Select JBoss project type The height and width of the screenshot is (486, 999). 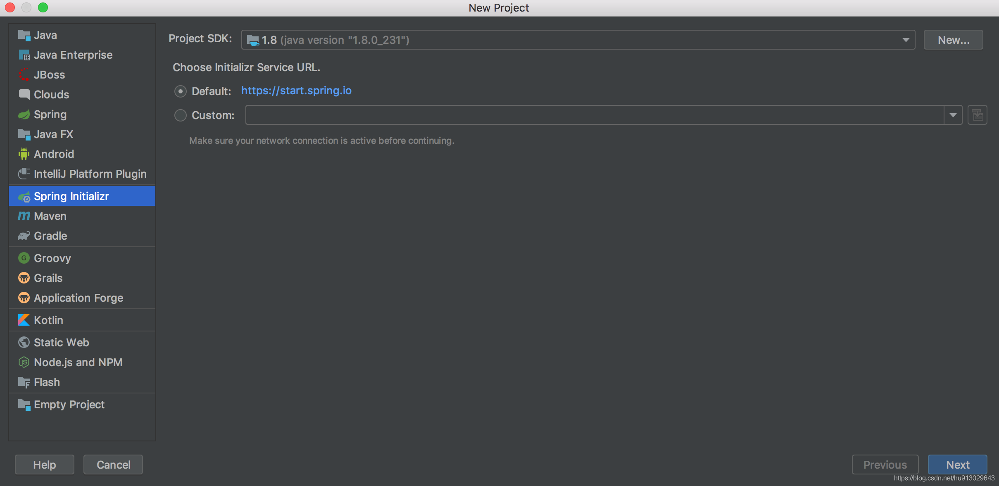pyautogui.click(x=82, y=75)
